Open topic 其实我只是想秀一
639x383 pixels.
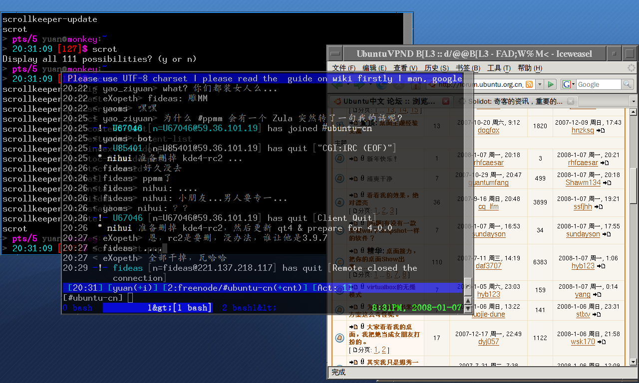pyautogui.click(x=392, y=362)
